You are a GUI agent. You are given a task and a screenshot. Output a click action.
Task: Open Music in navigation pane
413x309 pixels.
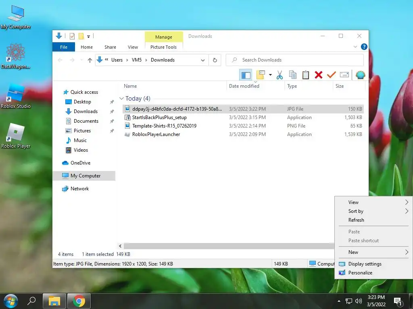click(80, 140)
